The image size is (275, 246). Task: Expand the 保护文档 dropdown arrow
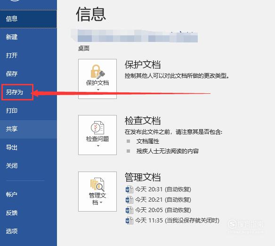pos(98,90)
